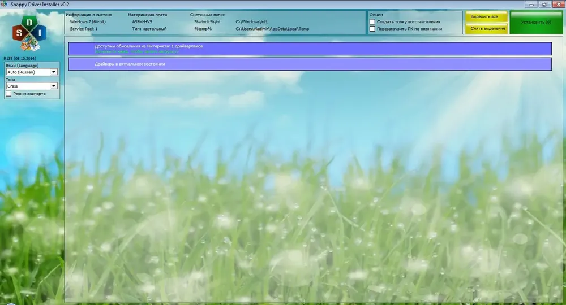Close Snappy Driver Installer

point(557,4)
